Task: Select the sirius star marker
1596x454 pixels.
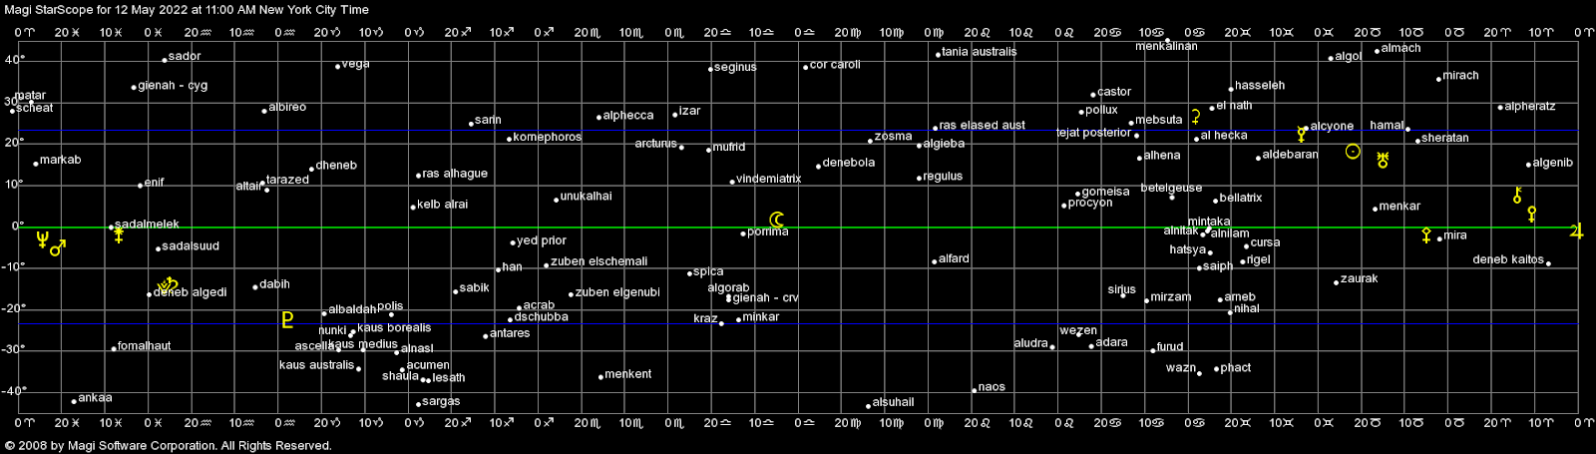Action: pos(1122,295)
